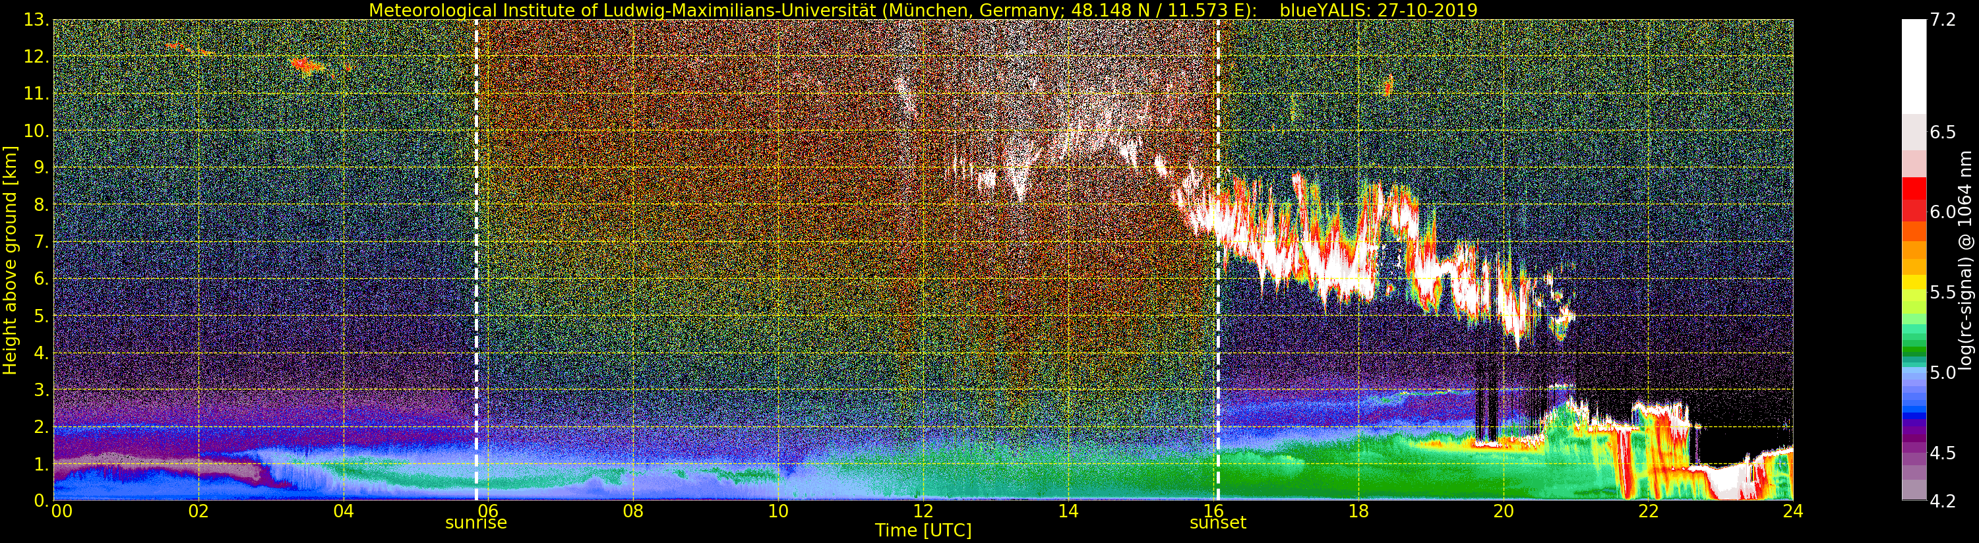Click height axis tick label 5.
The width and height of the screenshot is (1979, 543).
coord(42,316)
